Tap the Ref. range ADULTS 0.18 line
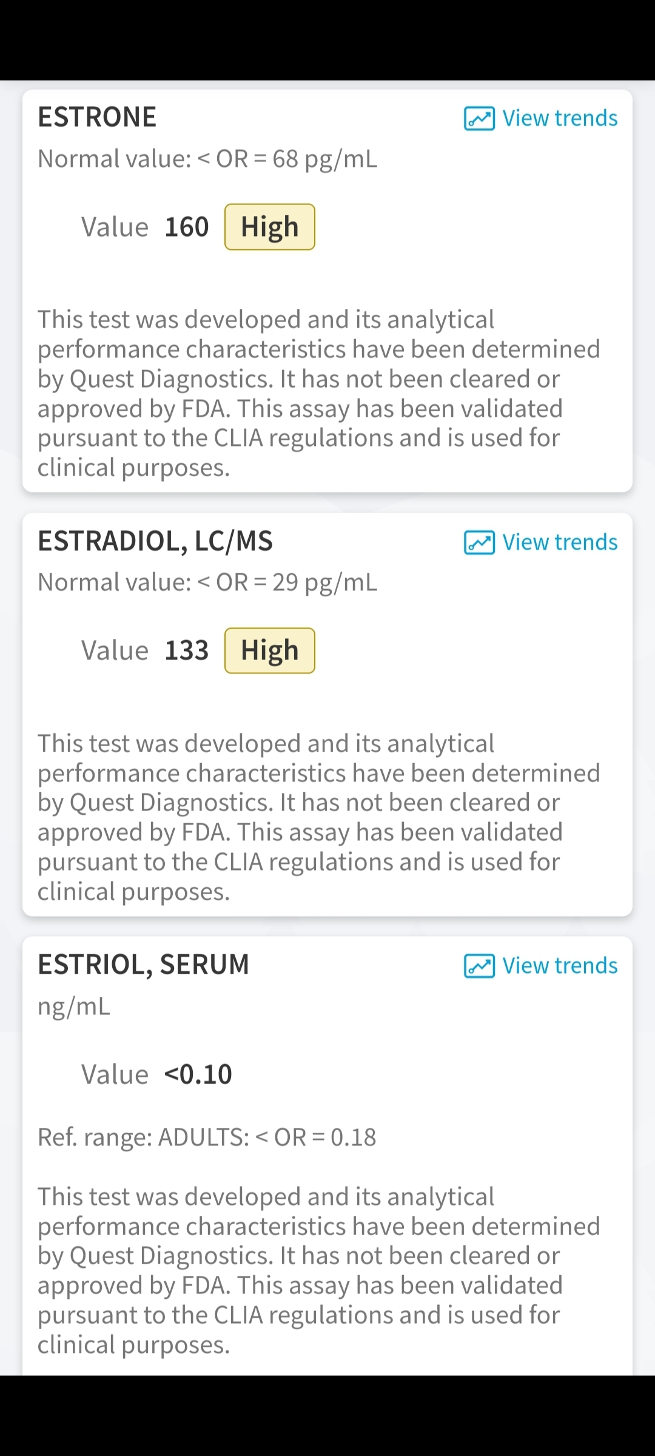The image size is (655, 1456). point(207,1137)
